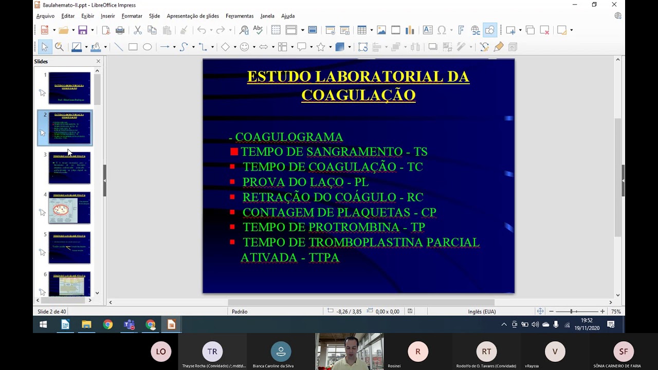
Task: Open Microsoft Teams from taskbar
Action: 129,325
